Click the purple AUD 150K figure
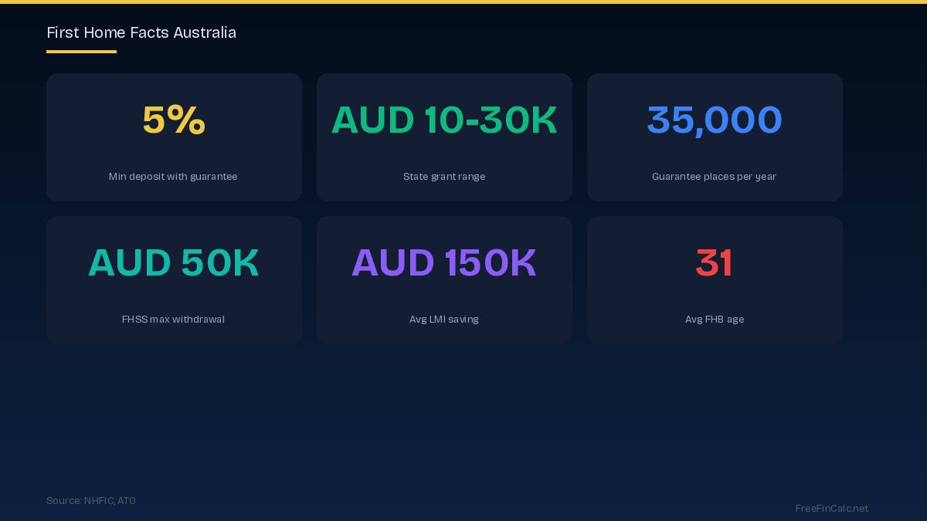927x521 pixels. pos(444,263)
